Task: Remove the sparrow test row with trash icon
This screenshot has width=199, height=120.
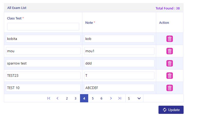Action: (170, 63)
